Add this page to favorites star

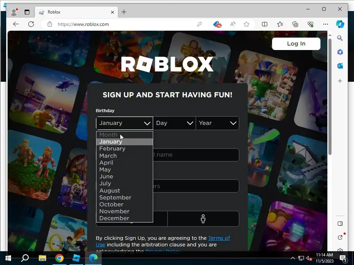(246, 24)
